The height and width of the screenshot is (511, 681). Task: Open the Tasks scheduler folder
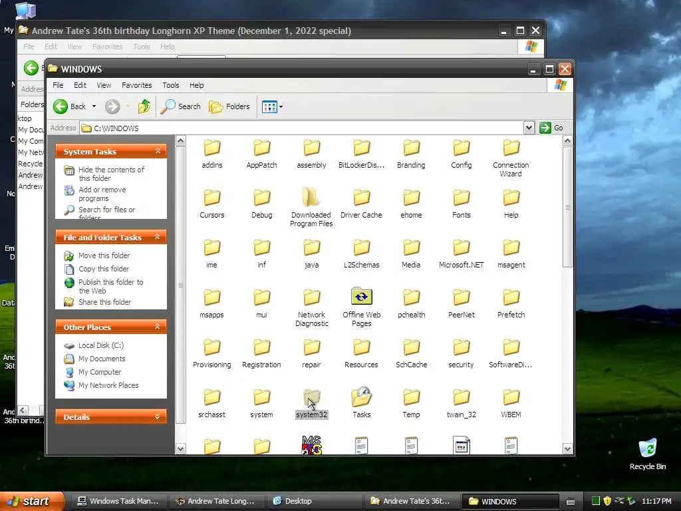pyautogui.click(x=361, y=403)
